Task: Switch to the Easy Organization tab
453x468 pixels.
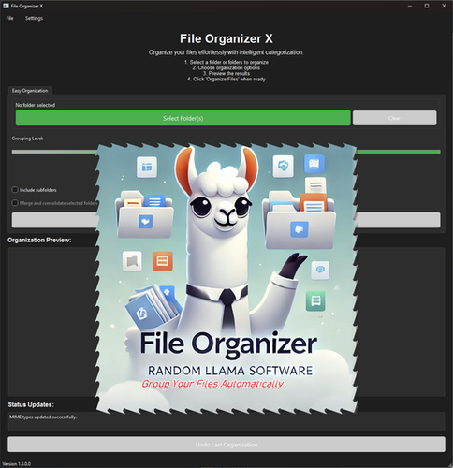Action: 30,91
